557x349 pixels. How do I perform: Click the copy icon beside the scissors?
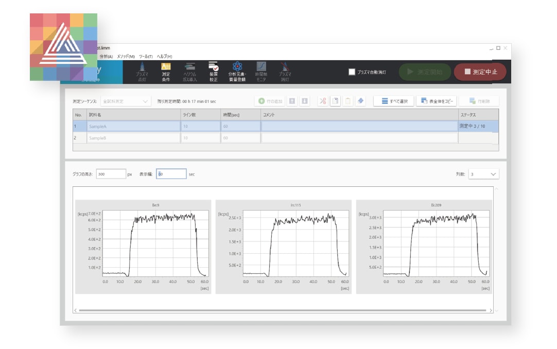[x=335, y=101]
